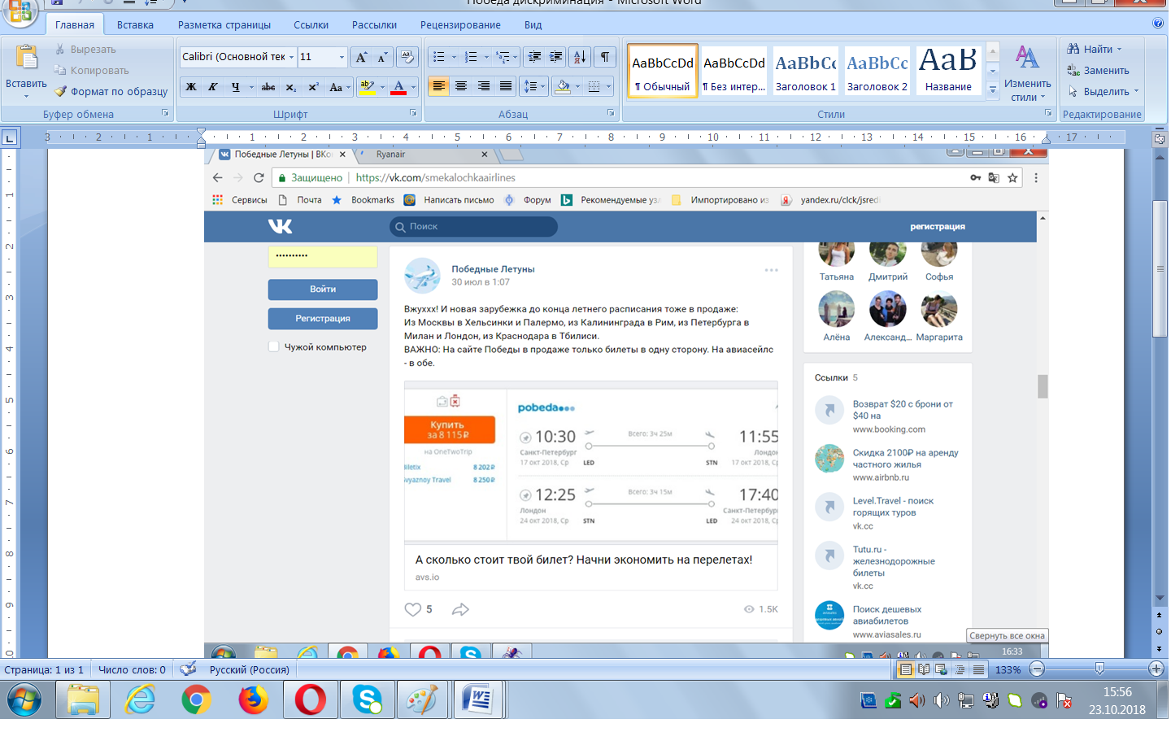The width and height of the screenshot is (1171, 732).
Task: Shrink font size with the smaller A icon
Action: coord(382,57)
